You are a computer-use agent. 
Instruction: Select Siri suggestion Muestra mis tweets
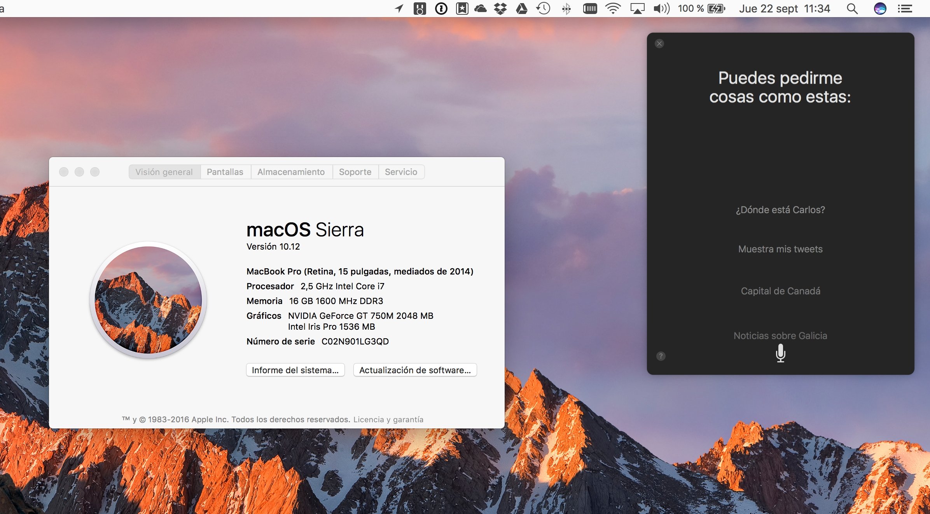[780, 249]
